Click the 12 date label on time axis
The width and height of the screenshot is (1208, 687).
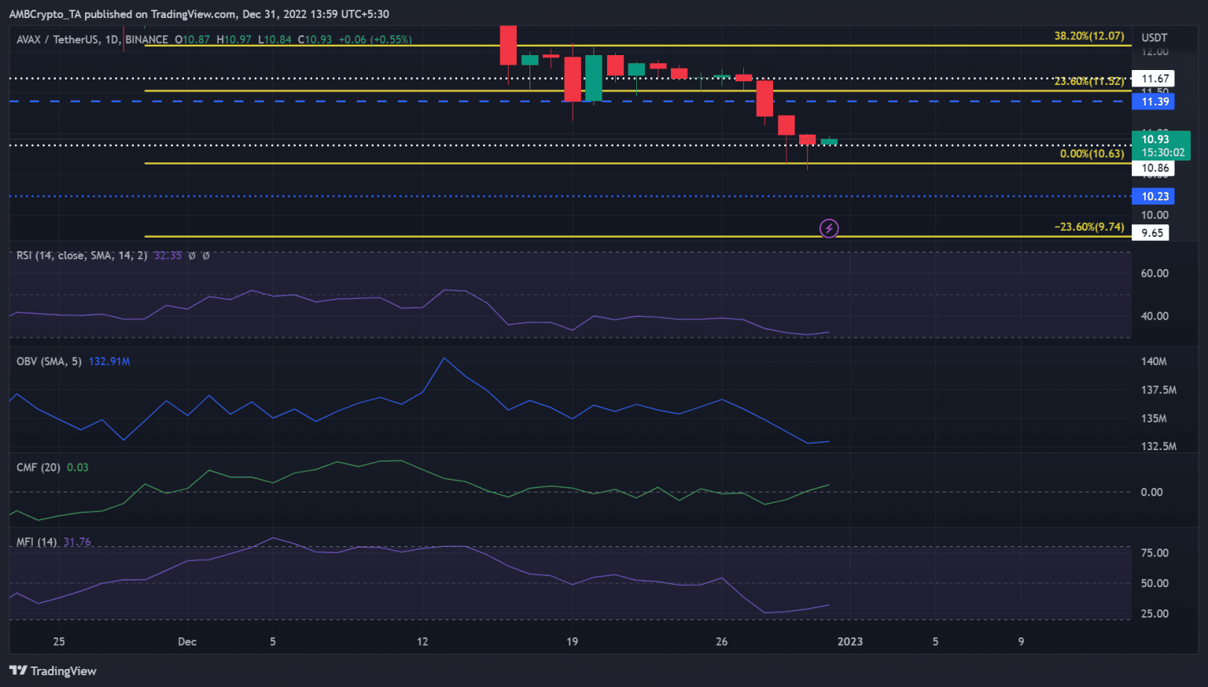(422, 641)
